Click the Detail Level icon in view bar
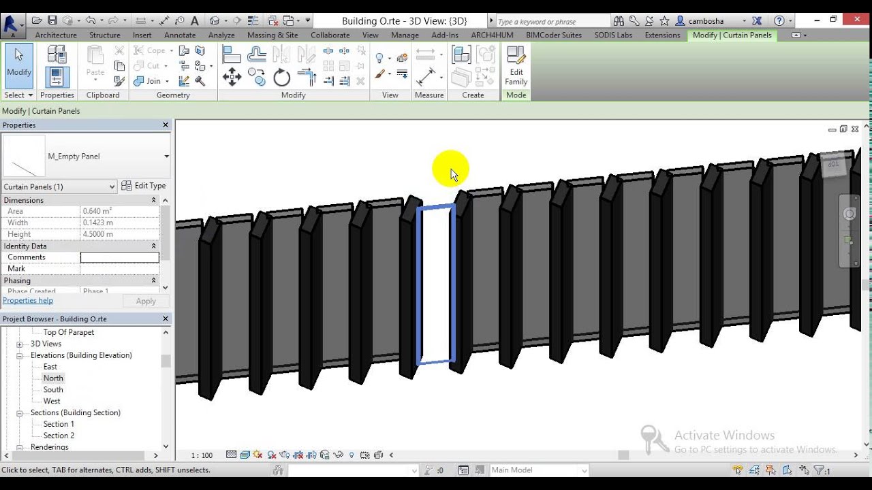872x490 pixels. click(232, 455)
